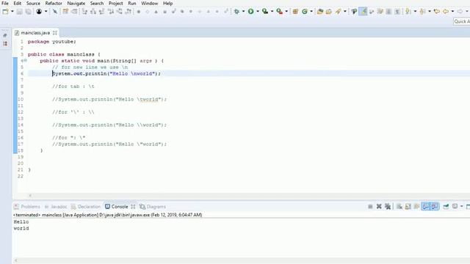Toggle Scroll Lock in Console toolbar
The height and width of the screenshot is (264, 470).
tap(408, 207)
